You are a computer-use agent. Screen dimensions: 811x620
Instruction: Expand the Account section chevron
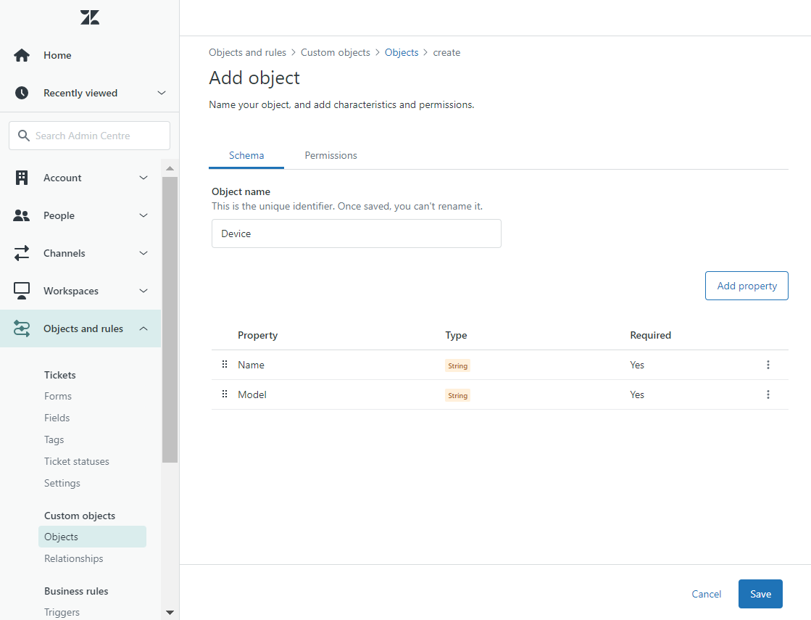pyautogui.click(x=143, y=177)
